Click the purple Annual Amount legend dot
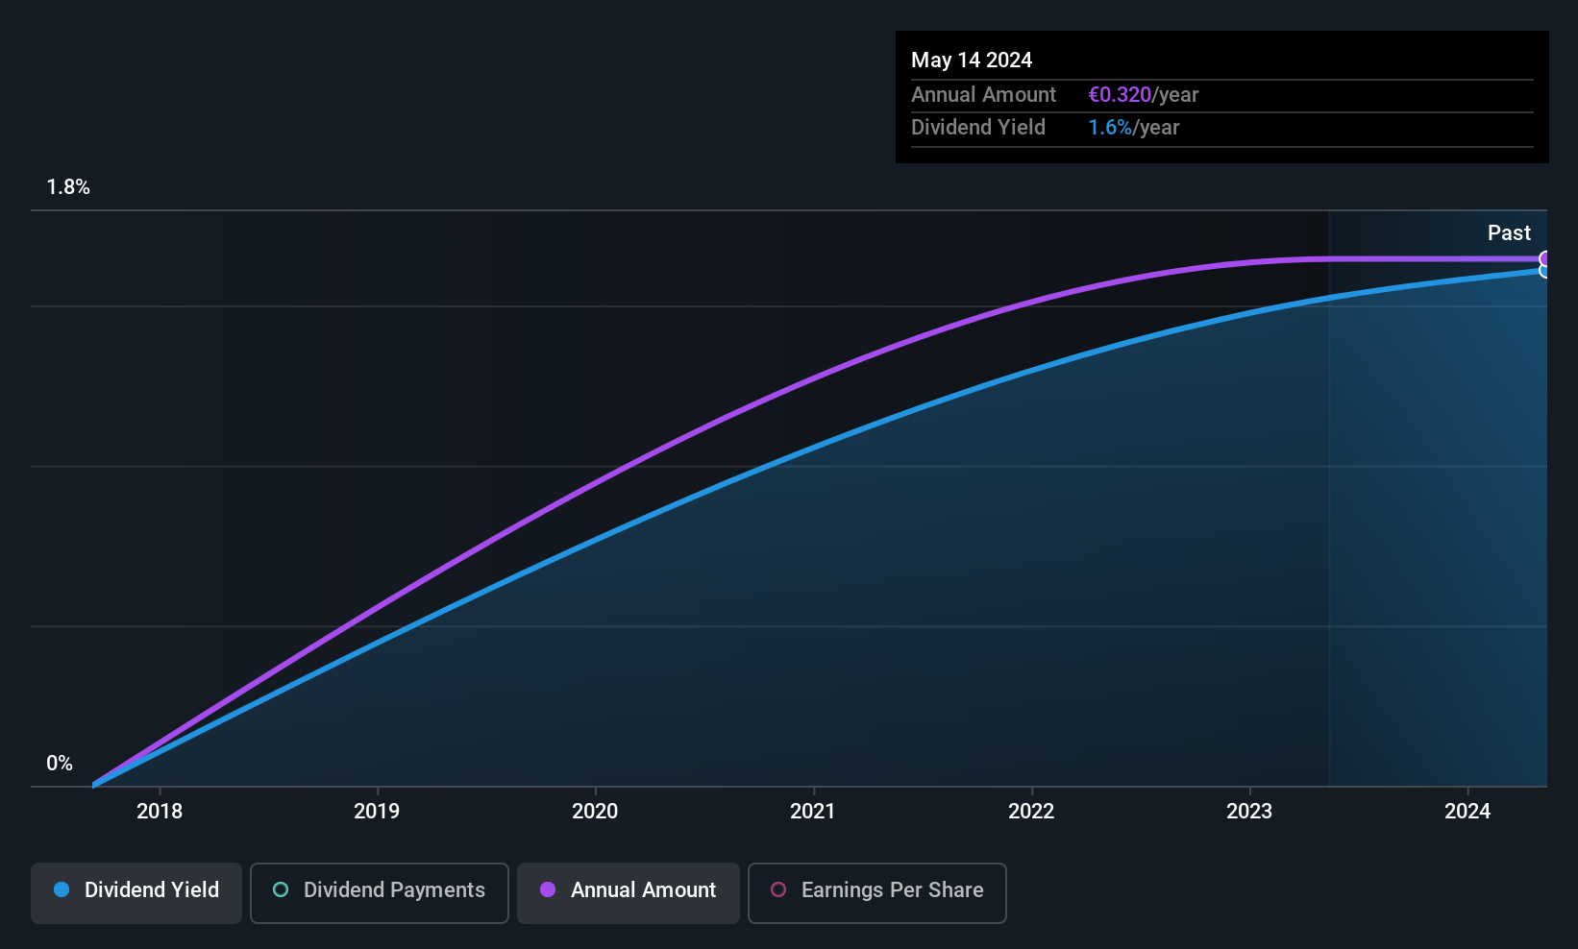Image resolution: width=1578 pixels, height=949 pixels. 548,889
